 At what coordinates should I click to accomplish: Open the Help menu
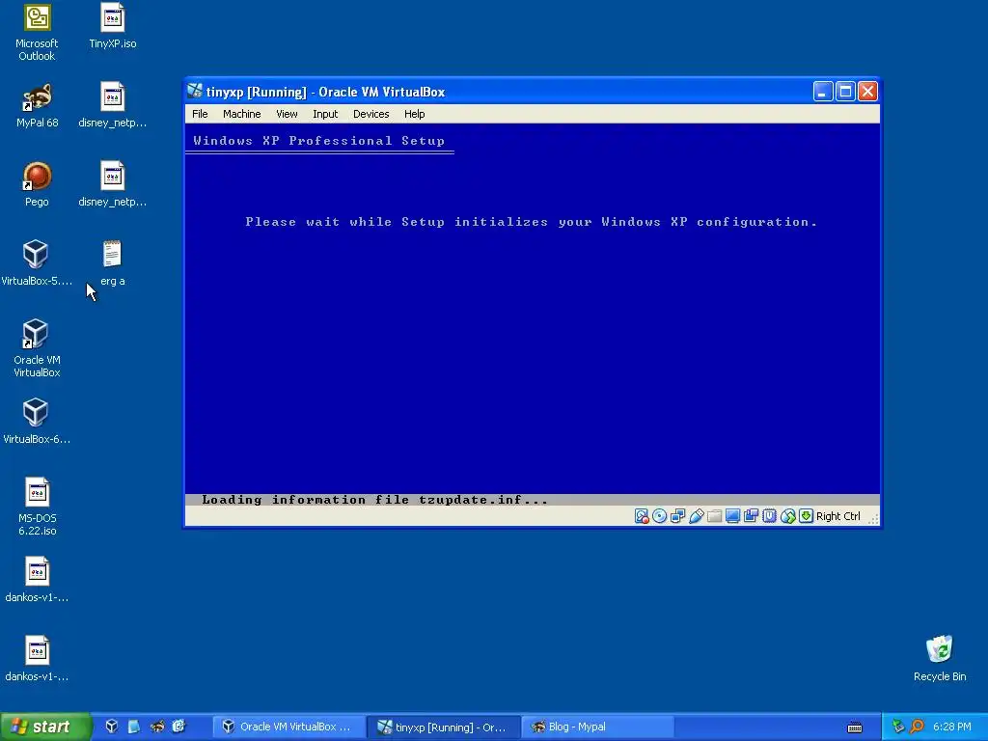coord(415,114)
